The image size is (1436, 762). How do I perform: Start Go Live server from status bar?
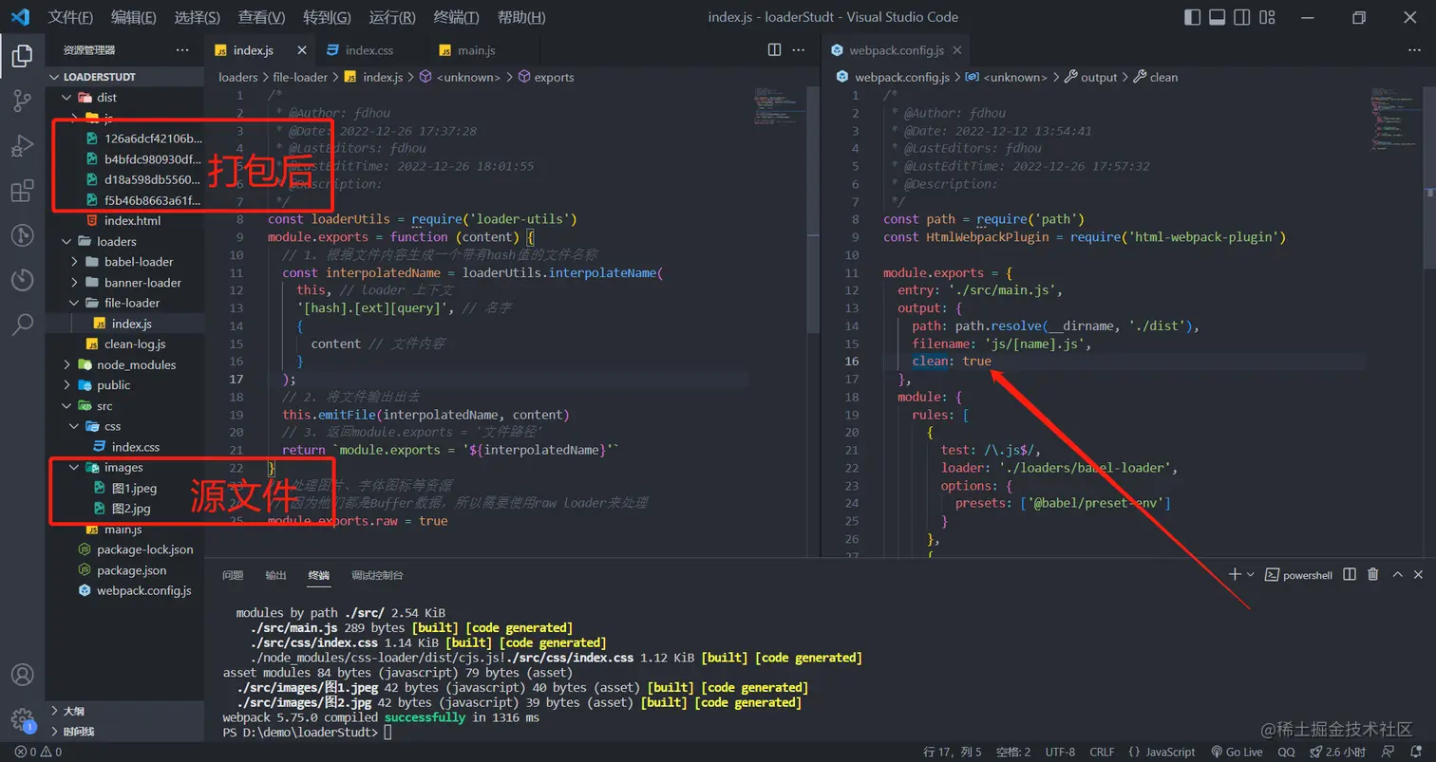pos(1236,752)
